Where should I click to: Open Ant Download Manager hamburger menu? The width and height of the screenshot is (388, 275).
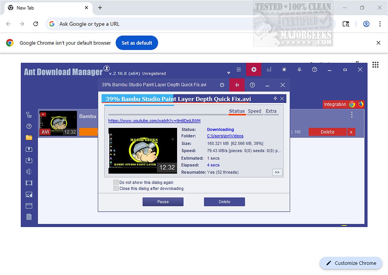(239, 69)
